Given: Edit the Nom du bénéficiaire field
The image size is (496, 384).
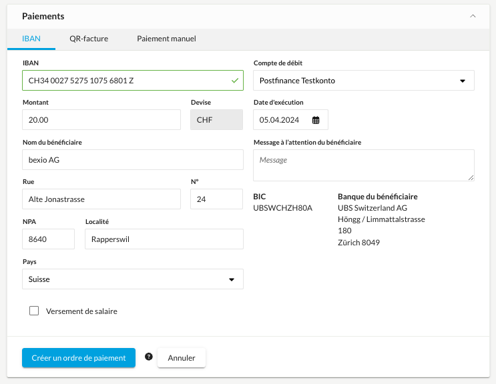Looking at the screenshot, I should click(x=133, y=160).
